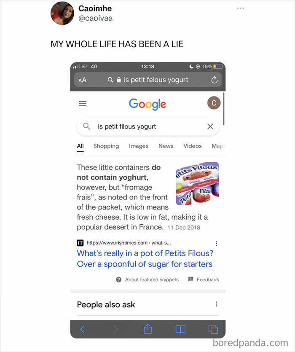Image resolution: width=295 pixels, height=352 pixels.
Task: Switch to the Images tab
Action: point(139,146)
